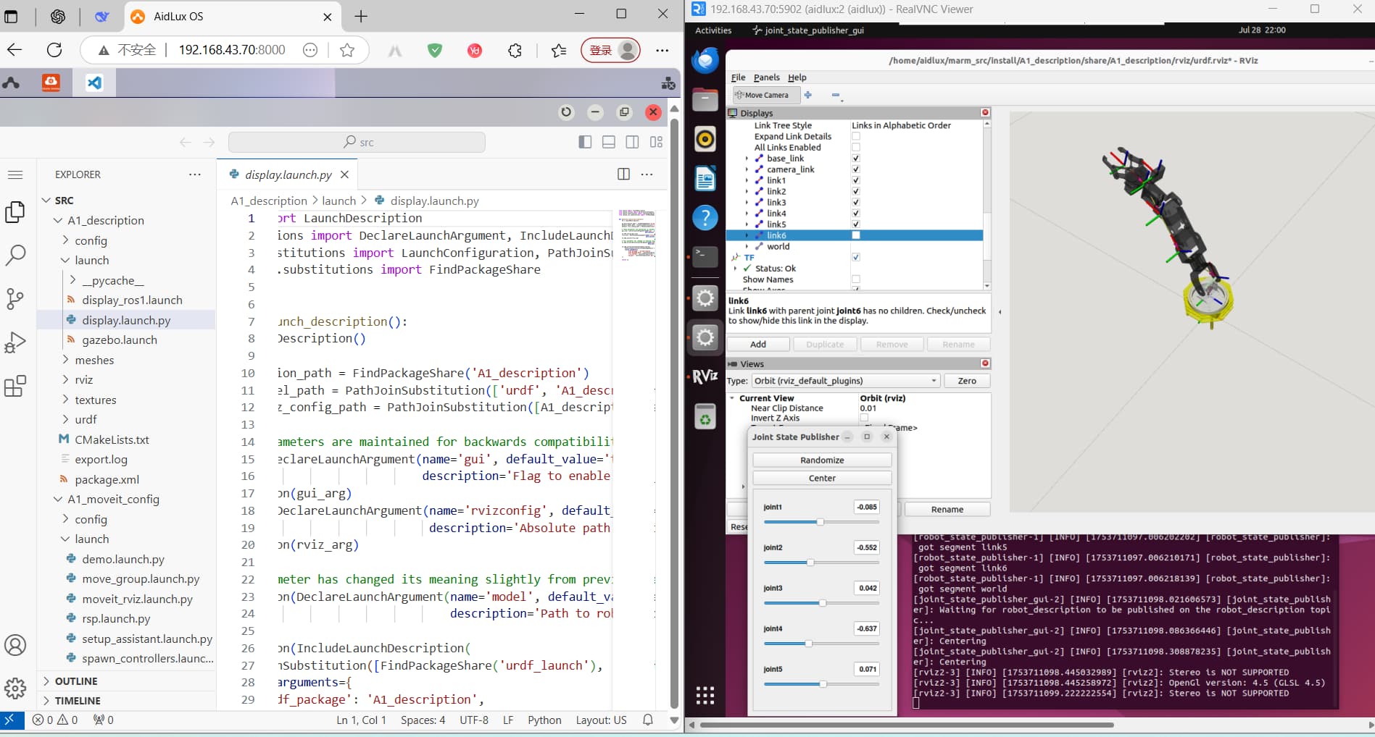The width and height of the screenshot is (1375, 737).
Task: Uncheck the base_link visibility checkbox
Action: [x=856, y=159]
